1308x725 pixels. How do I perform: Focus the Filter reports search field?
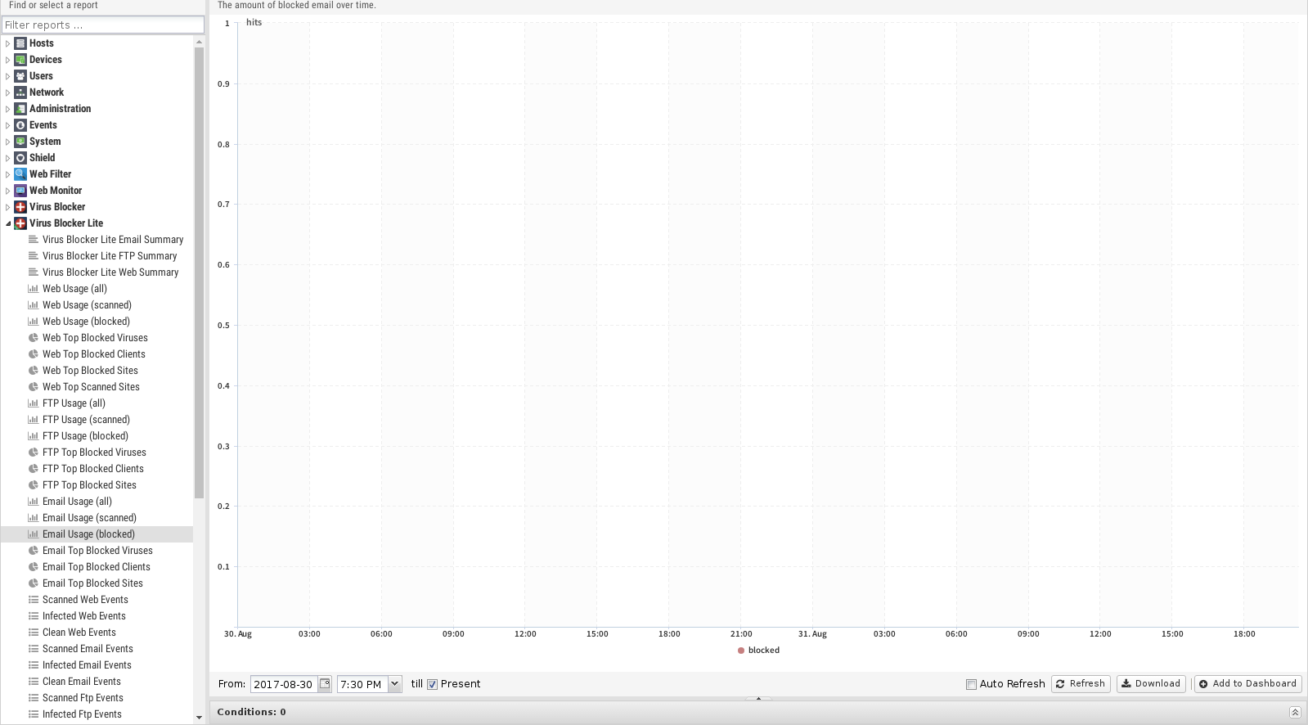102,25
